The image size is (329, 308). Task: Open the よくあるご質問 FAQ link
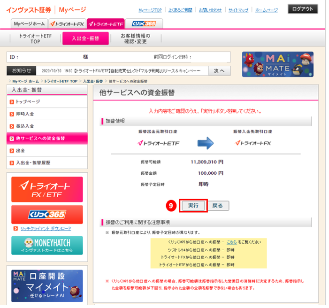click(180, 10)
